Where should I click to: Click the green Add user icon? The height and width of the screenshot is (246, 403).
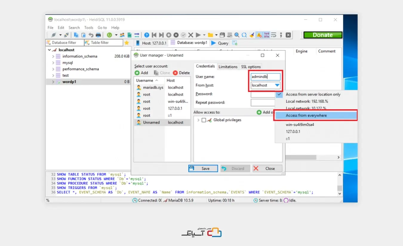(137, 73)
